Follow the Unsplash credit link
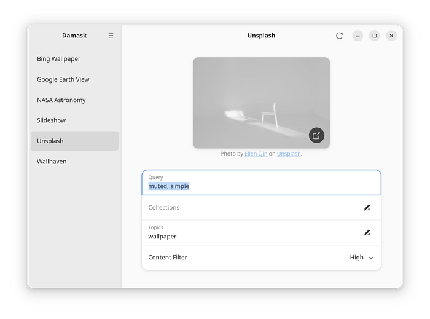430x319 pixels. point(289,154)
